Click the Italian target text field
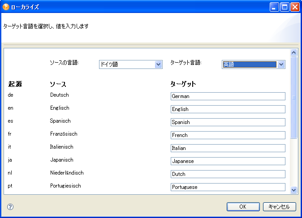 coord(228,148)
